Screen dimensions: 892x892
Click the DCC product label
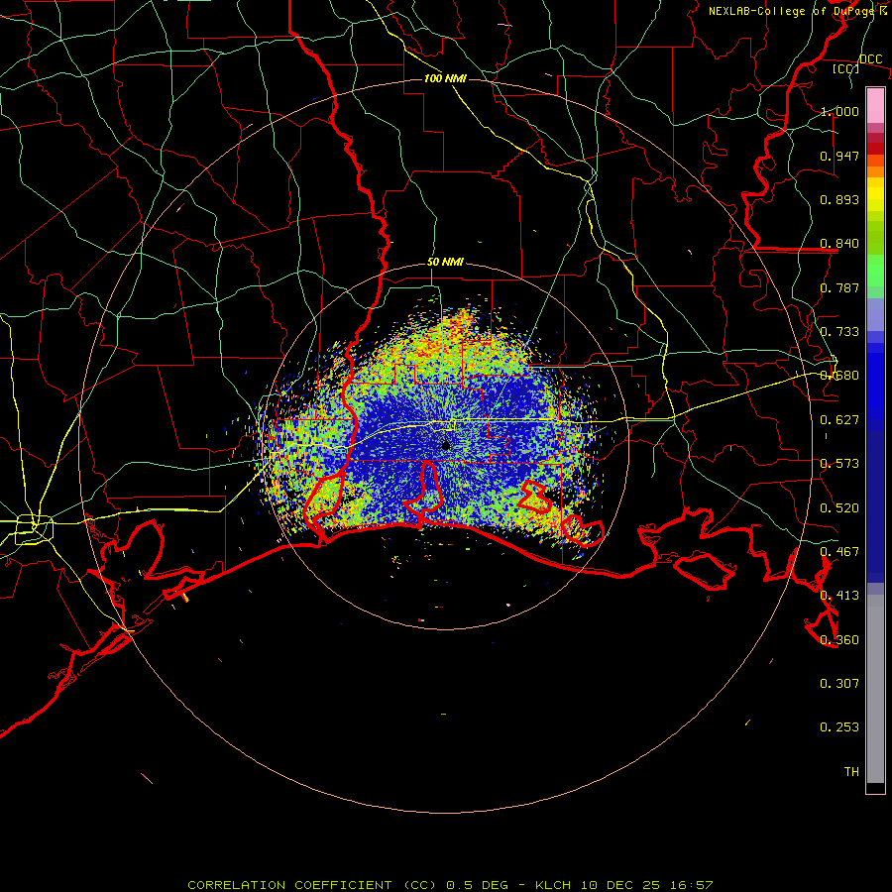[x=870, y=59]
